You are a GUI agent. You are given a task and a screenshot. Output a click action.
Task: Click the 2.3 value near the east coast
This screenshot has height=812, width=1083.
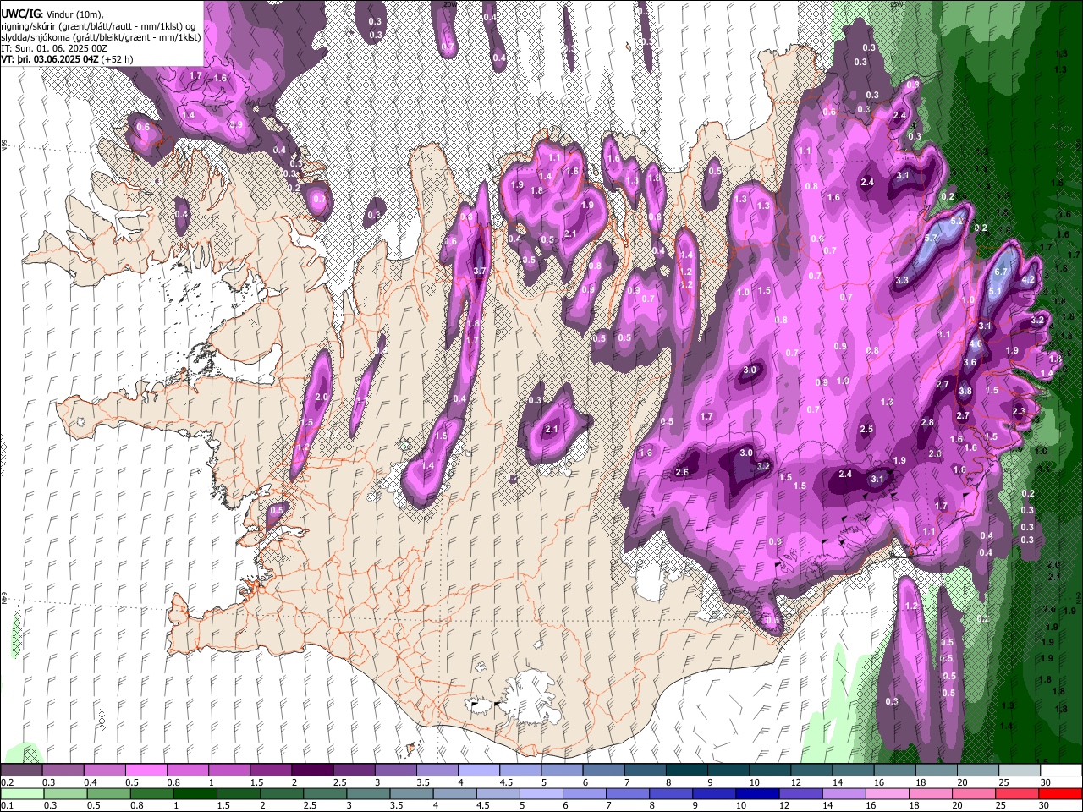(1018, 411)
